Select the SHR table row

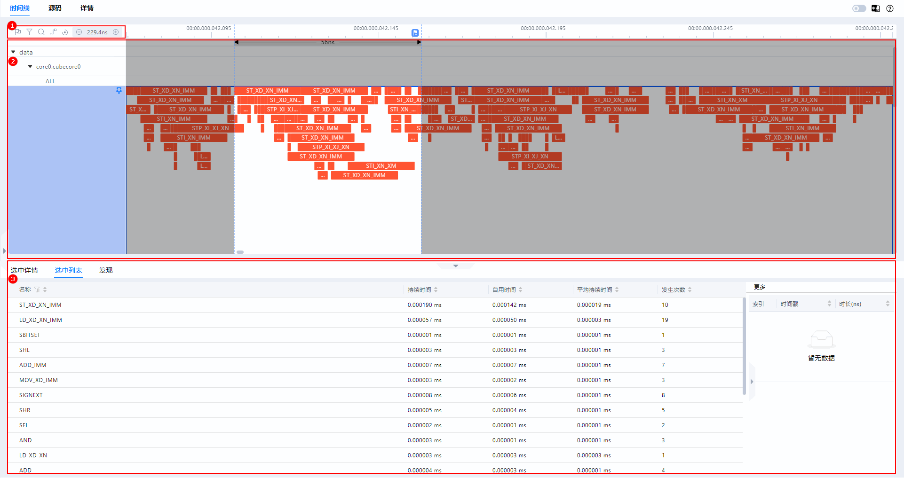pos(375,410)
